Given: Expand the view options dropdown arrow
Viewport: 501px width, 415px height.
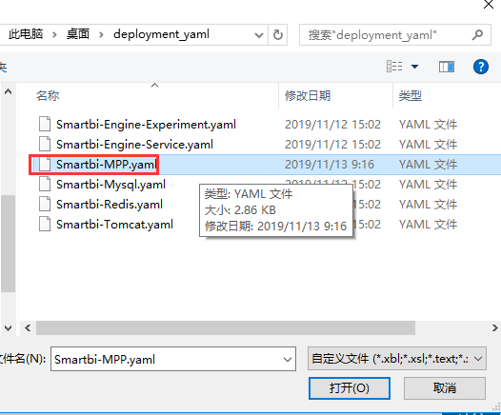Looking at the screenshot, I should coord(414,67).
